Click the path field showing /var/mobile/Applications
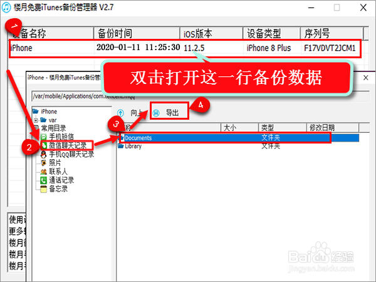The image size is (376, 282). click(201, 96)
